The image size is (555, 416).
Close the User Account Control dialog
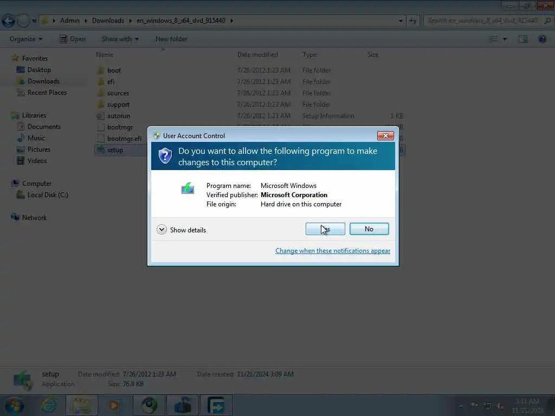[x=385, y=135]
